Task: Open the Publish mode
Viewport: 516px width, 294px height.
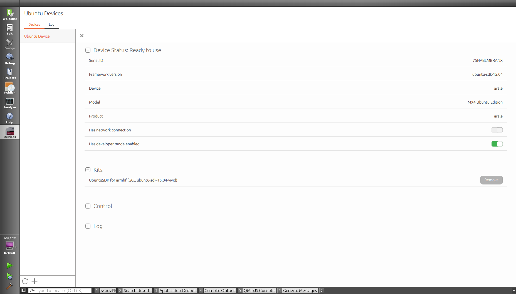Action: pyautogui.click(x=10, y=88)
